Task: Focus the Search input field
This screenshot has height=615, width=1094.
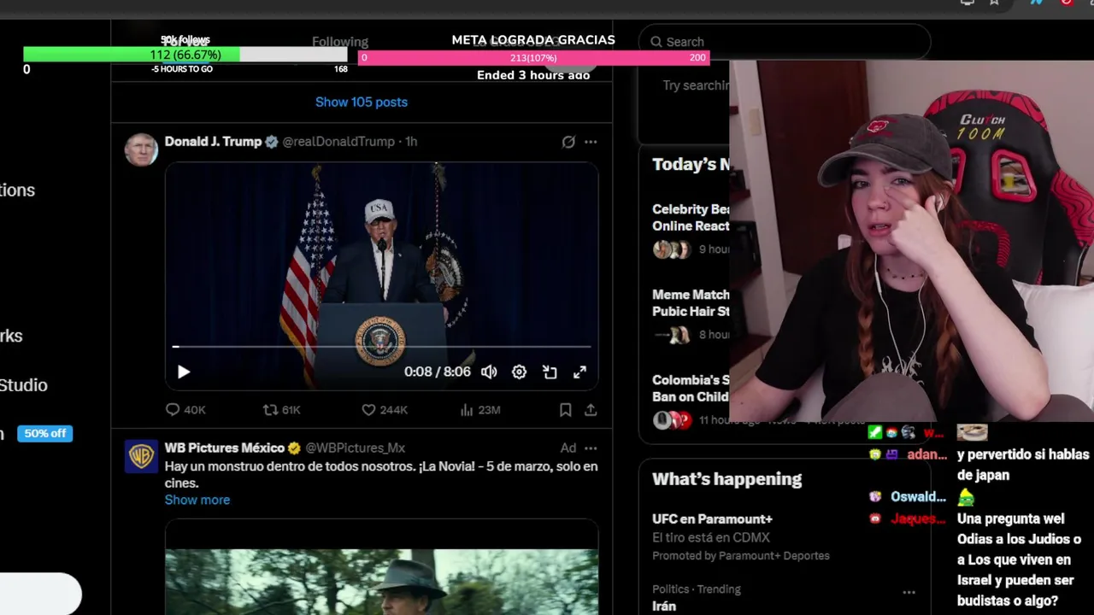Action: tap(784, 42)
